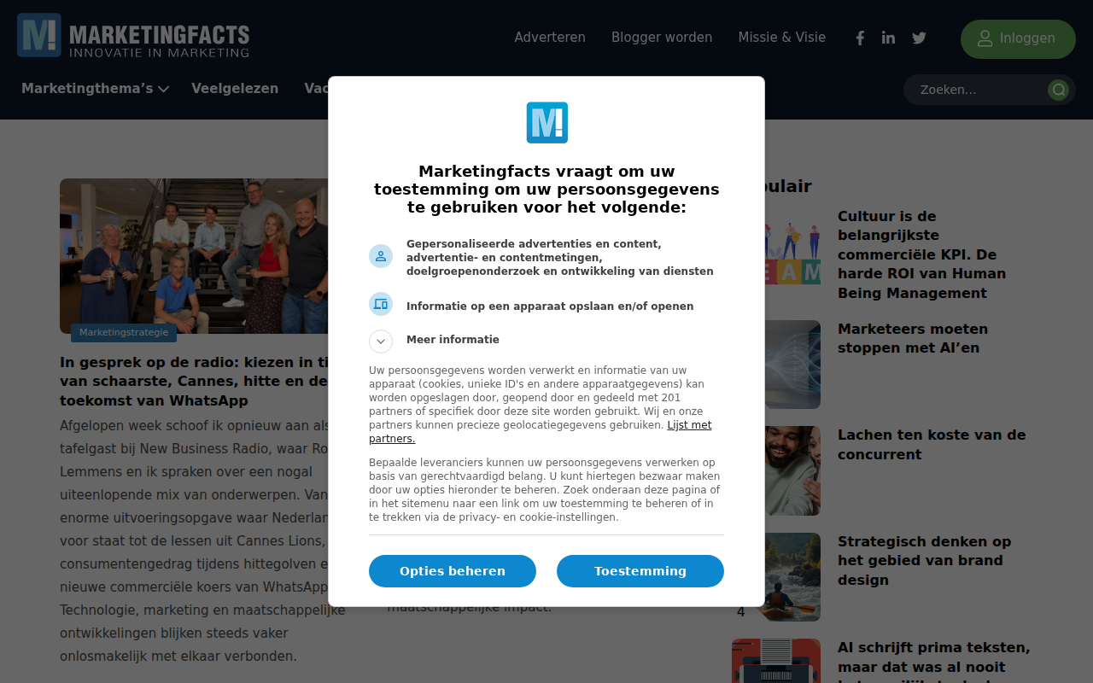Open the Twitter social icon
The image size is (1093, 683).
[x=919, y=38]
